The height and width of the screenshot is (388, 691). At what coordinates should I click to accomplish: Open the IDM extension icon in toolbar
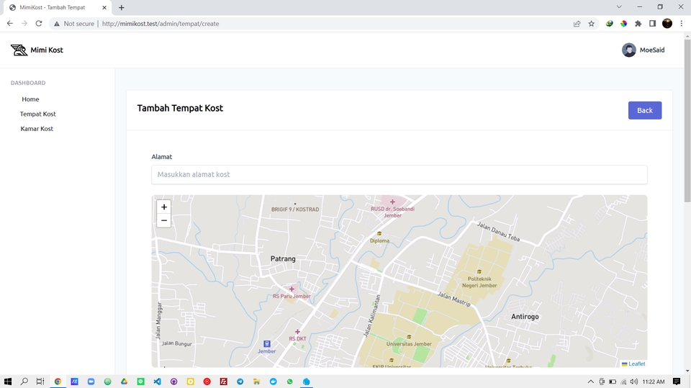coord(609,24)
